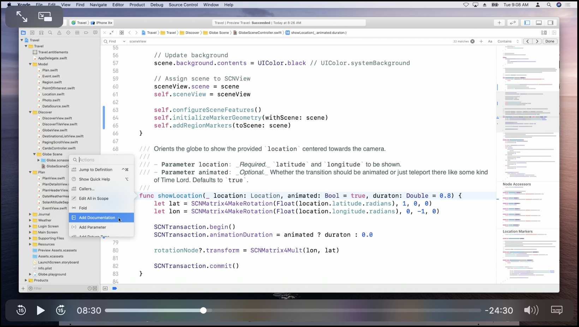Toggle the debug area show button below editor
The image size is (579, 327).
pyautogui.click(x=105, y=289)
